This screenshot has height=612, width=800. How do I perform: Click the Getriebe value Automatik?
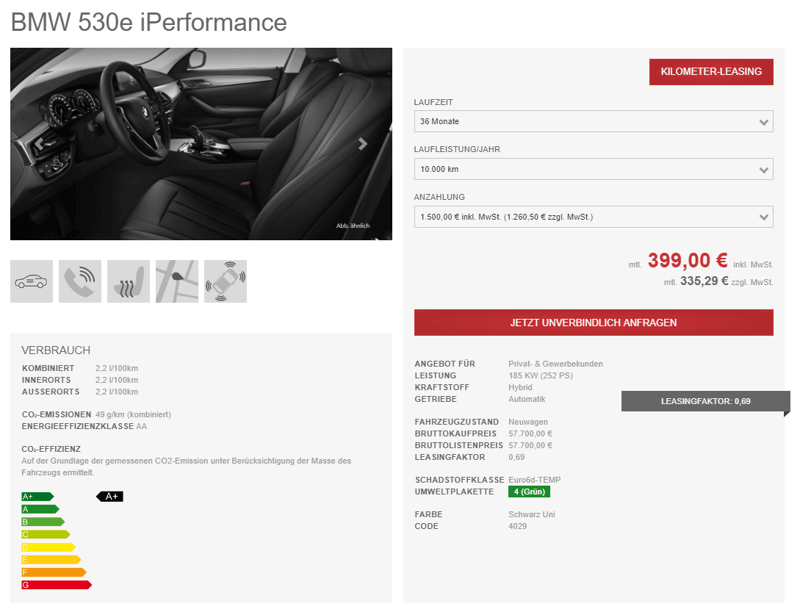pos(527,399)
